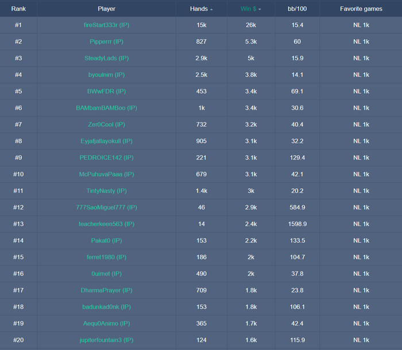Open player TintyNasty (IP) profile
The width and height of the screenshot is (402, 350).
coord(106,191)
